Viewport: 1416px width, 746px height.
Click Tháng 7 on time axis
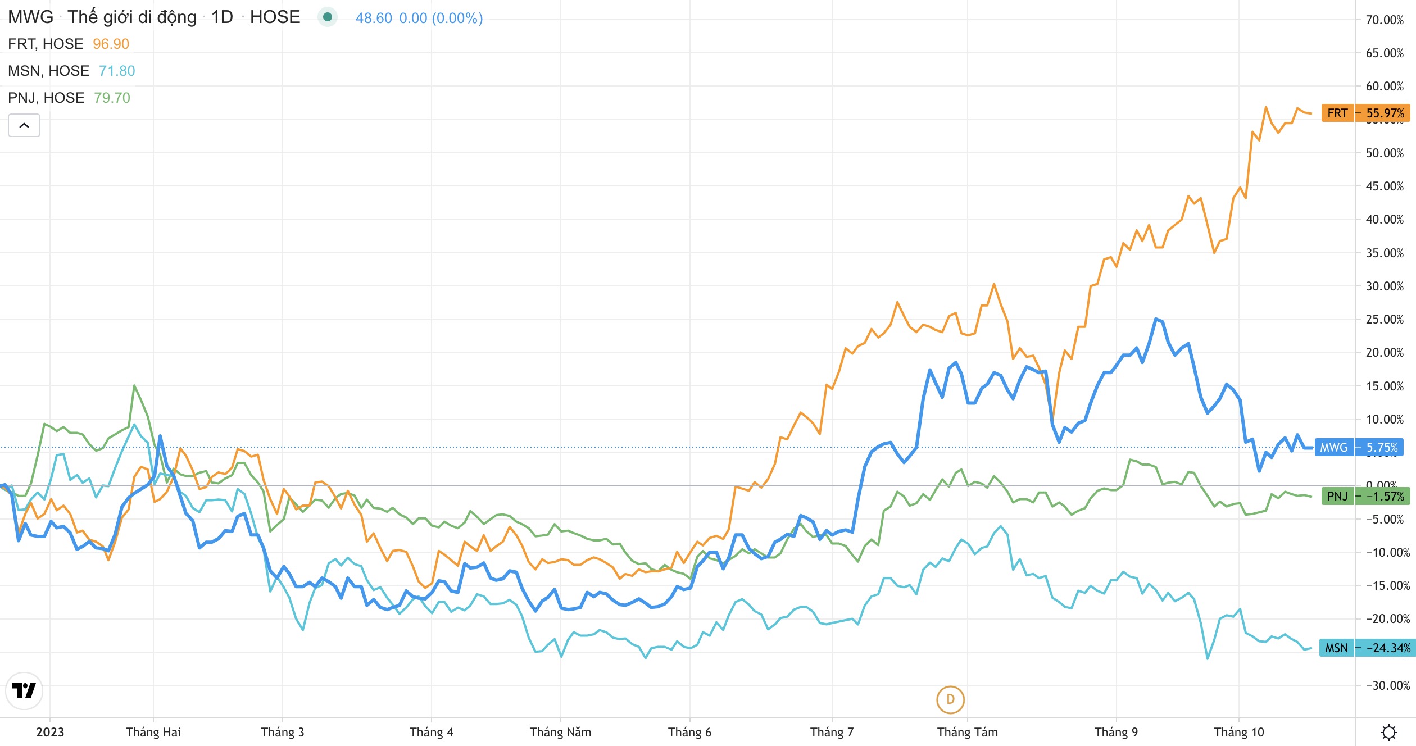tap(832, 732)
